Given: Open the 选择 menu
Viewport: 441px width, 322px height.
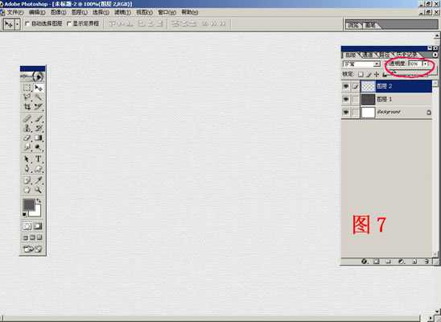Looking at the screenshot, I should coord(101,12).
